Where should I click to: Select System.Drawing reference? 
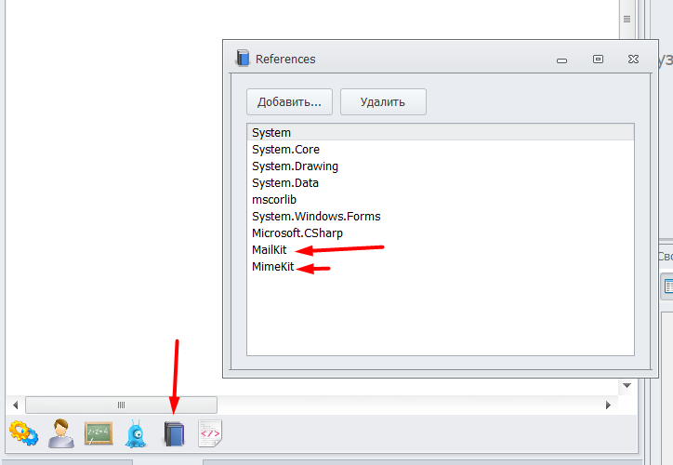click(x=441, y=166)
